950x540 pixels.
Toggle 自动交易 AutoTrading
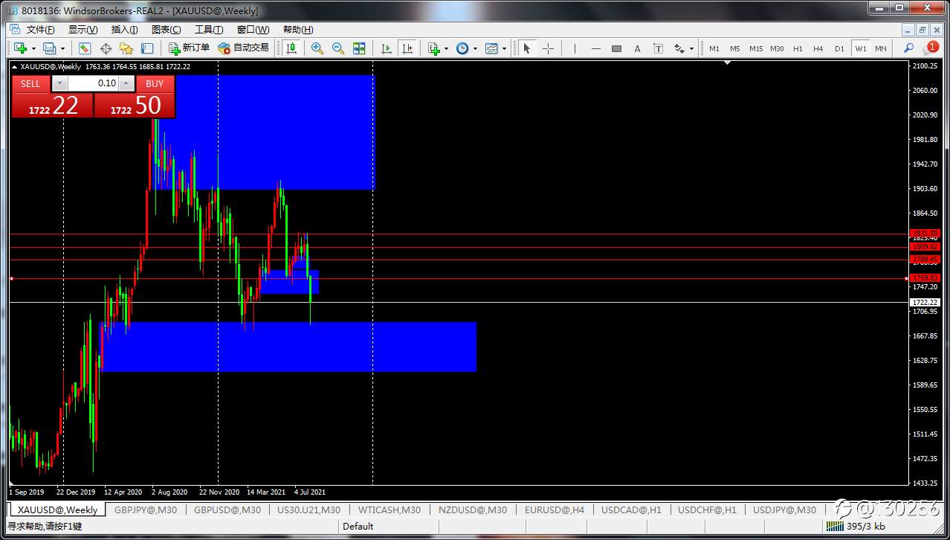pyautogui.click(x=243, y=48)
